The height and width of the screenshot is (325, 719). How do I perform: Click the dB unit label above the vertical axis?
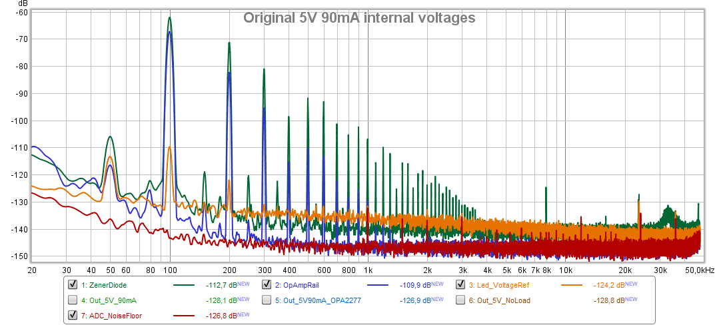(23, 3)
